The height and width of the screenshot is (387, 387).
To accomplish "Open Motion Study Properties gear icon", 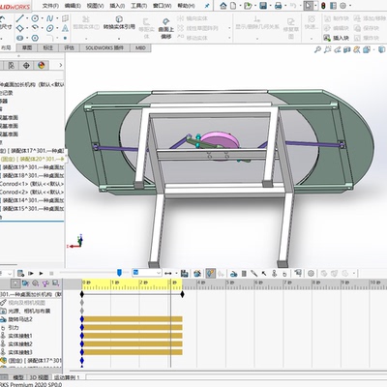I will 311,274.
